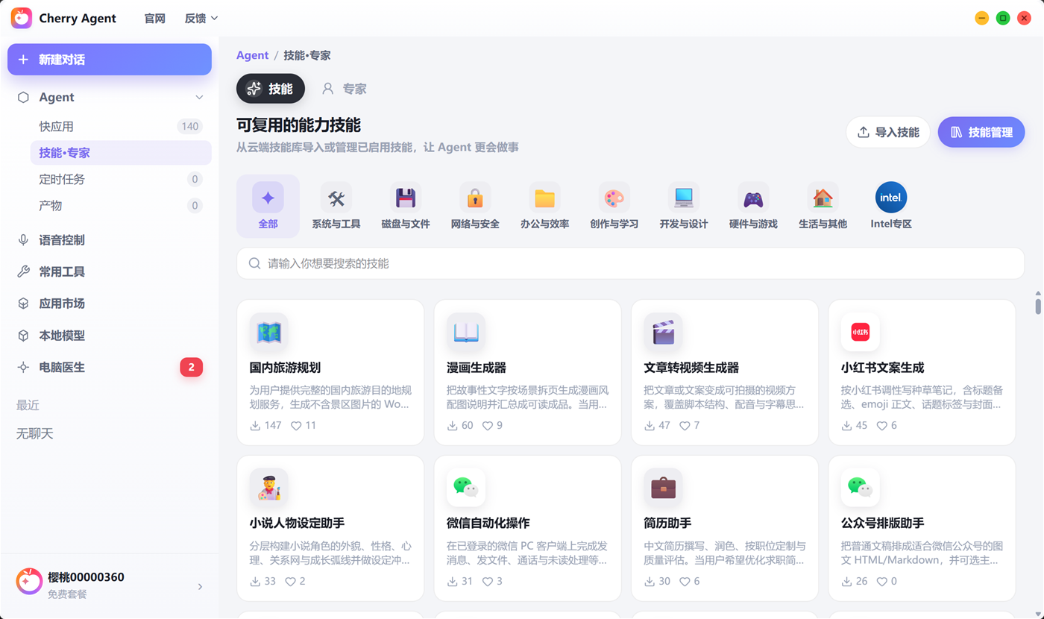The image size is (1044, 619).
Task: Open the 简历助手 briefcase icon
Action: pos(663,487)
